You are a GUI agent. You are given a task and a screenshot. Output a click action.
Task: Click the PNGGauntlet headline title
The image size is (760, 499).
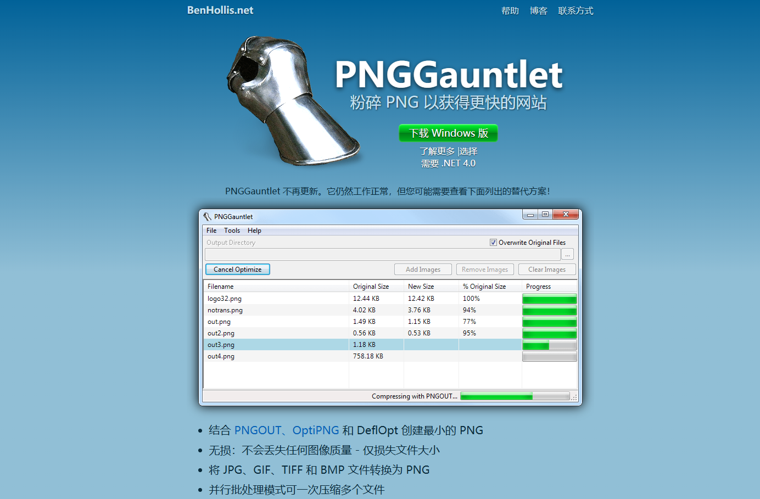(449, 74)
